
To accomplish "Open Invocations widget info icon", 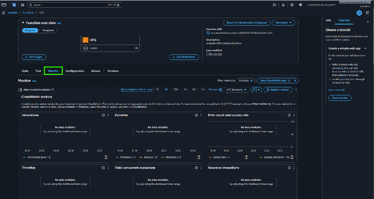I will pyautogui.click(x=103, y=115).
